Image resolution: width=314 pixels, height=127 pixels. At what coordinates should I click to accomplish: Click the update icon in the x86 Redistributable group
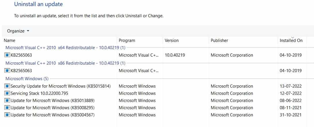pos(7,70)
